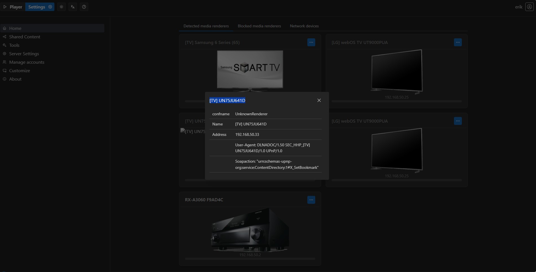
Task: Open the menu on RX-A3060 F9AD4C card
Action: point(311,200)
